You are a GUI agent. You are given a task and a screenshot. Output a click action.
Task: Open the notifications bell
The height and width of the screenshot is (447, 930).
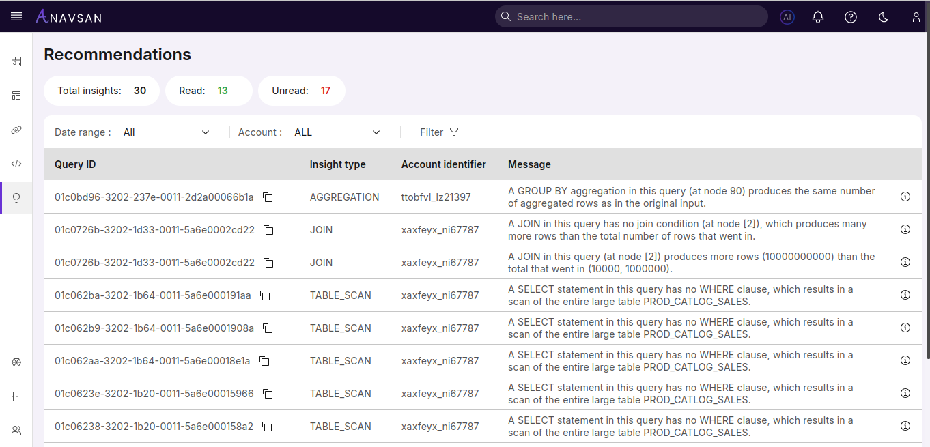pyautogui.click(x=818, y=17)
